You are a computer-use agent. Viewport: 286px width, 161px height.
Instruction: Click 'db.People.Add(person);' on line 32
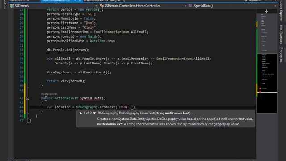(x=68, y=50)
